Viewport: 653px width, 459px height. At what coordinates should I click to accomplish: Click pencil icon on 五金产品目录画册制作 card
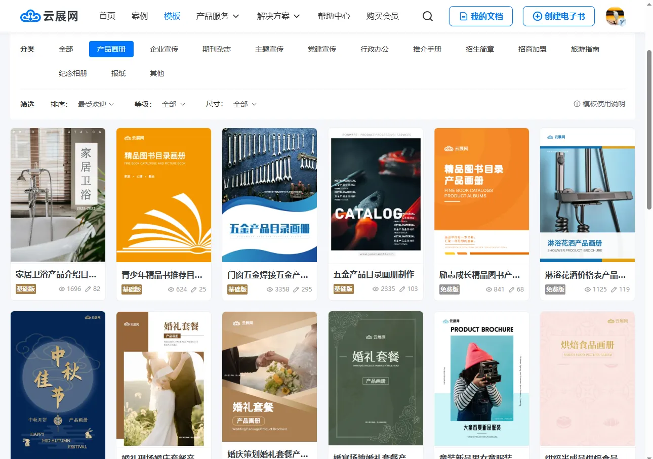pyautogui.click(x=402, y=289)
